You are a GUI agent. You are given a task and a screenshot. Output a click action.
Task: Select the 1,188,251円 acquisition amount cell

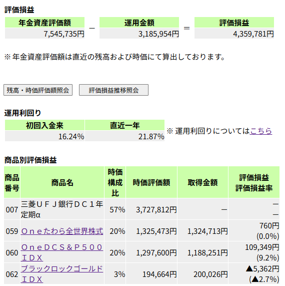click(x=202, y=252)
